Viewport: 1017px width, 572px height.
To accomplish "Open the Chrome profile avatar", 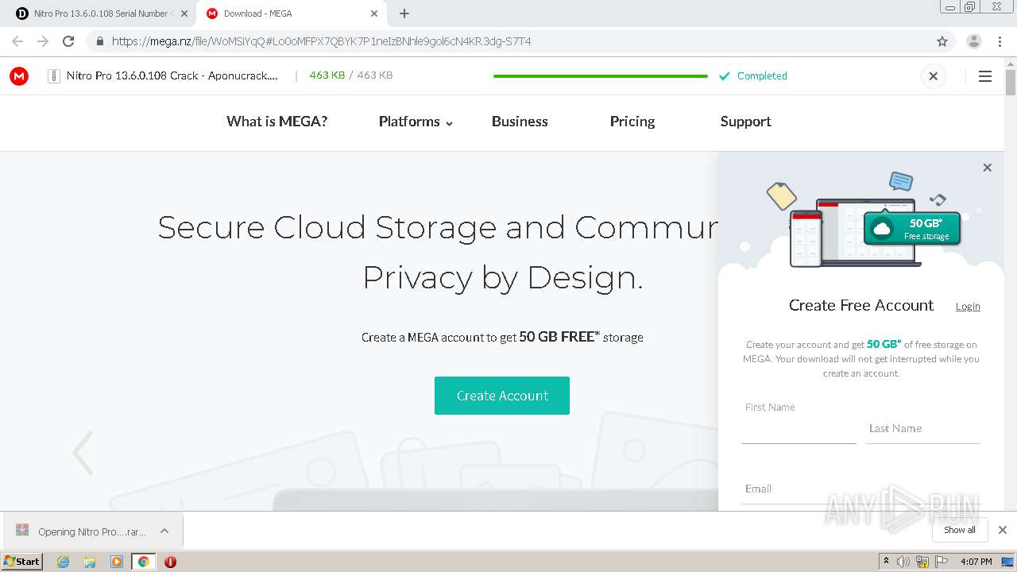I will tap(974, 41).
